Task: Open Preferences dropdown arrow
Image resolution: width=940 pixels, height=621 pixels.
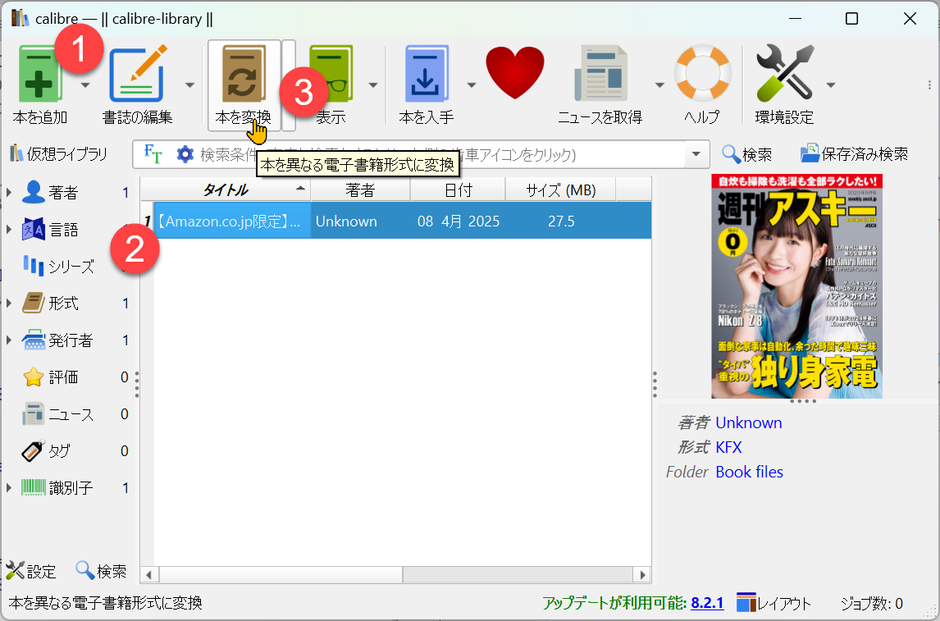Action: 831,85
